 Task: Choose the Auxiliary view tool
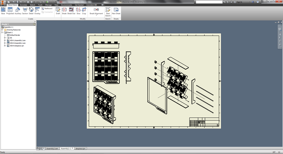(18, 11)
